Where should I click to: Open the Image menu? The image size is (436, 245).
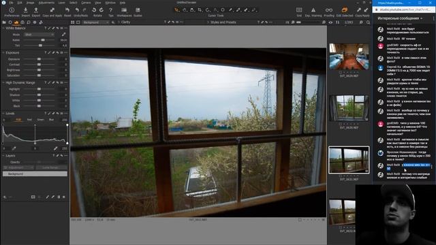pyautogui.click(x=30, y=3)
